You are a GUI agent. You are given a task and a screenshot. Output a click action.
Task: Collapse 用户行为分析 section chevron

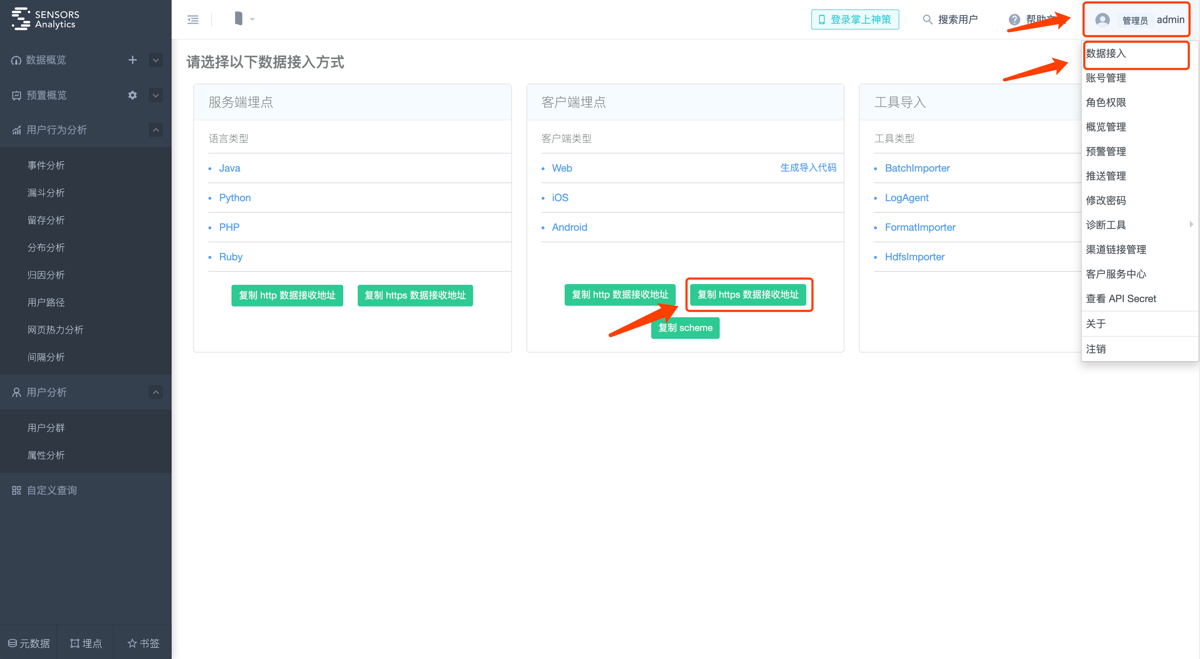pyautogui.click(x=156, y=129)
